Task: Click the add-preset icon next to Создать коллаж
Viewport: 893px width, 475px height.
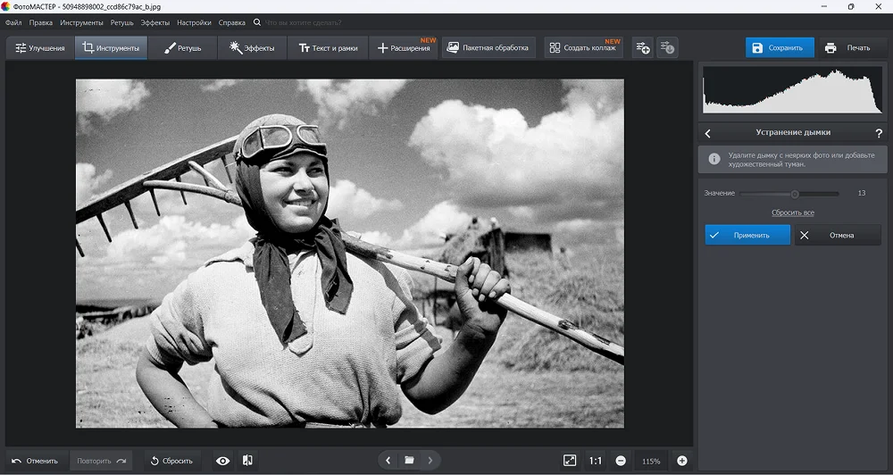Action: [642, 48]
